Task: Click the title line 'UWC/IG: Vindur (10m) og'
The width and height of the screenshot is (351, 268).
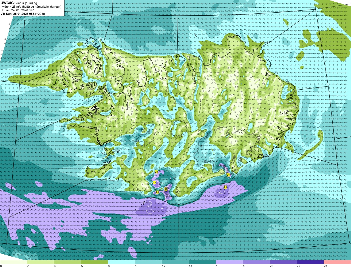Action: point(19,3)
